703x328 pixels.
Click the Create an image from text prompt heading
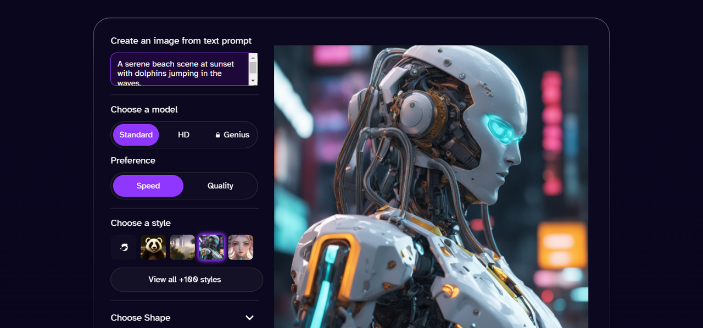click(181, 41)
